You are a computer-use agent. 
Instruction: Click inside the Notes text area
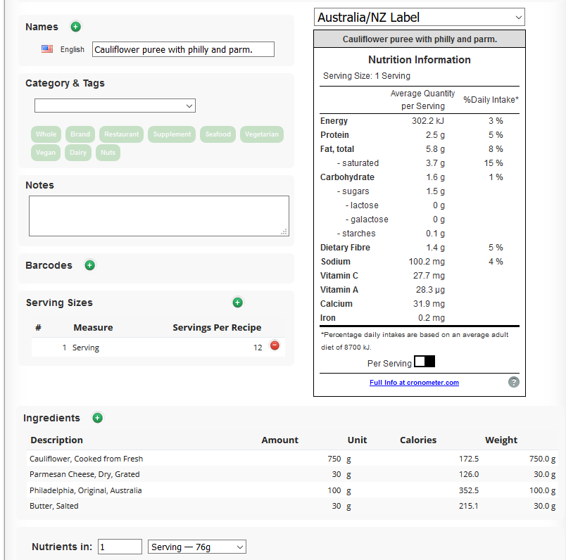158,215
